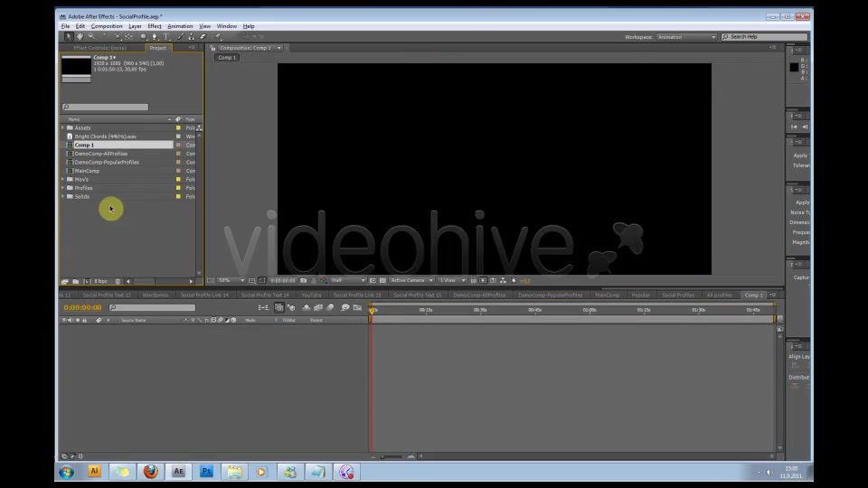This screenshot has width=868, height=488.
Task: Toggle Pixel Aspect Ratio Correction
Action: tap(473, 280)
